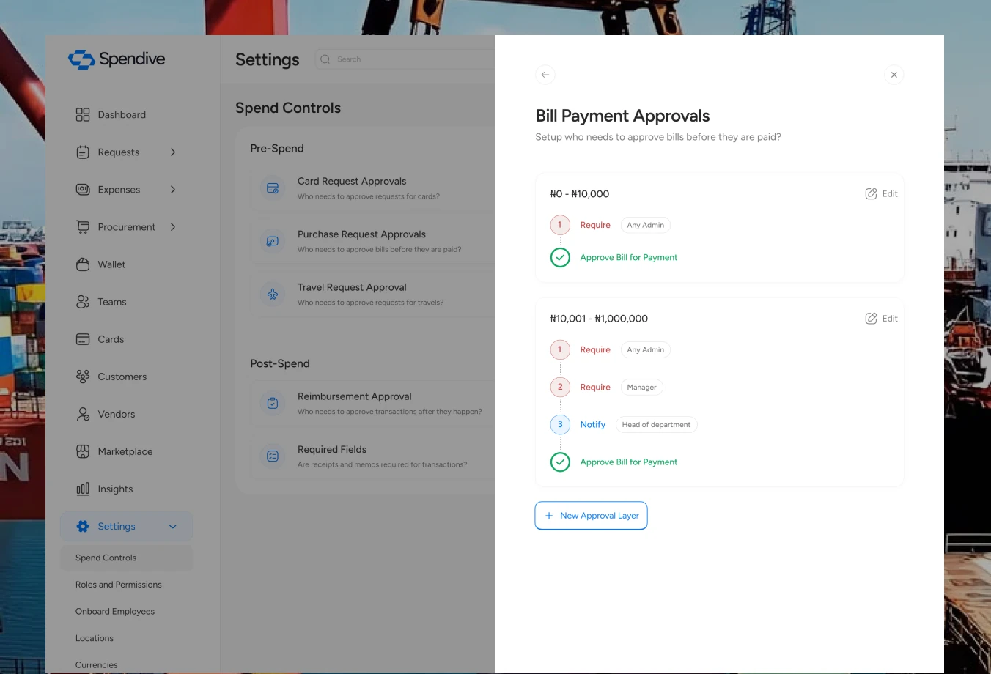Click the Settings gear icon

pyautogui.click(x=83, y=526)
